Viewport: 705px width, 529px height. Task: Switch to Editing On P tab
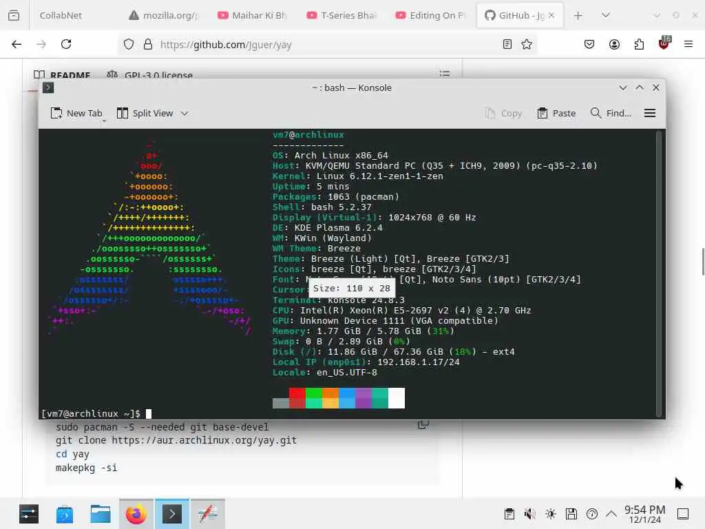click(431, 15)
